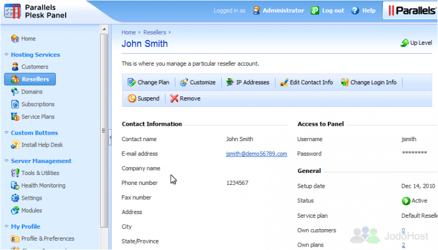Click the jsmith@demo56789.com email link
This screenshot has width=438, height=250.
click(x=256, y=154)
